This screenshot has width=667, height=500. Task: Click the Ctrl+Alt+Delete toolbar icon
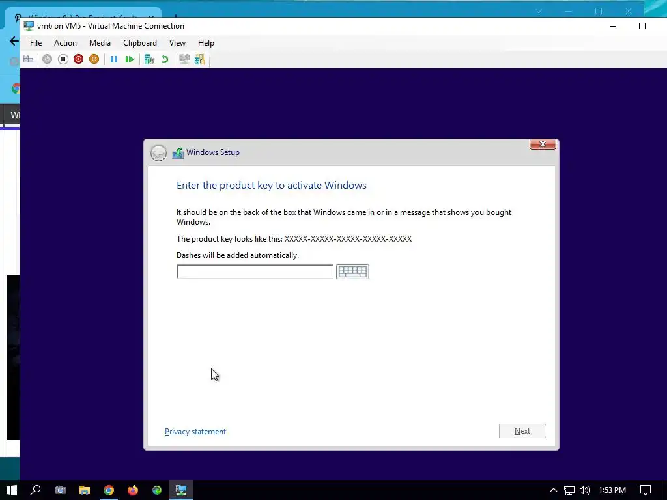click(29, 59)
